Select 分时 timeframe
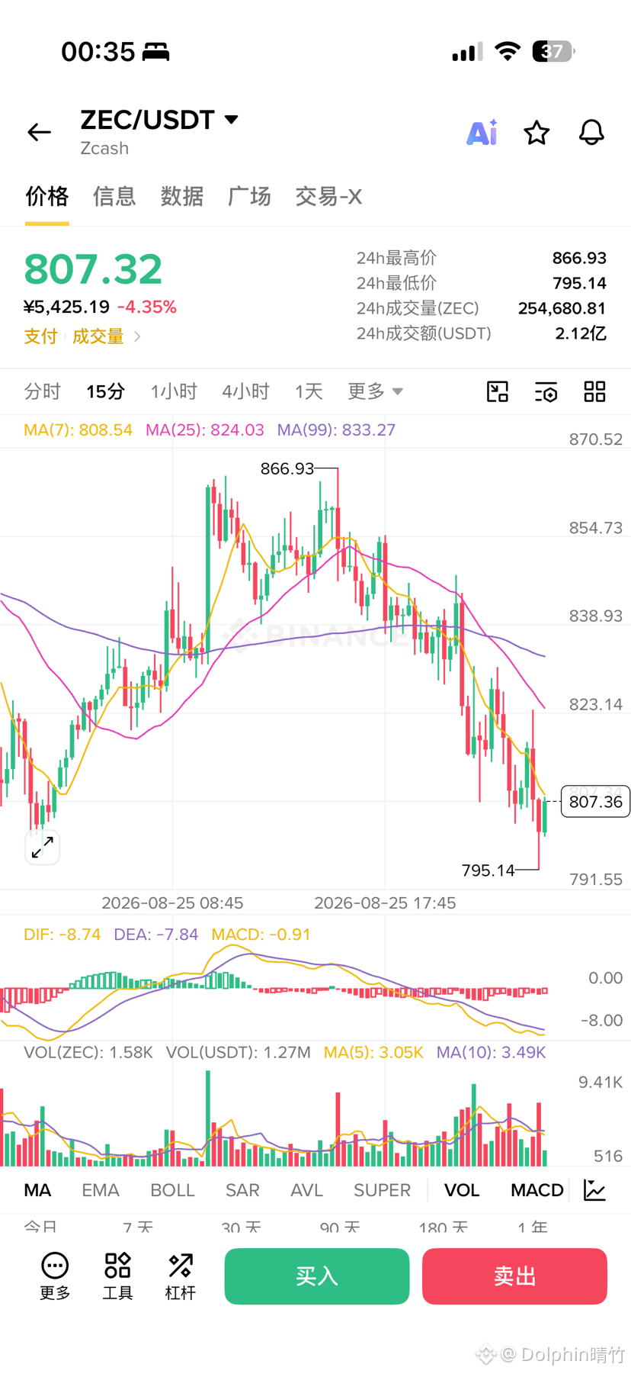Screen dimensions: 631x1374 pos(42,391)
